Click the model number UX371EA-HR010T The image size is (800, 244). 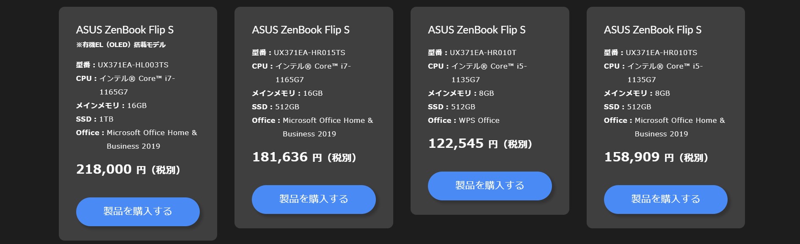(x=483, y=53)
